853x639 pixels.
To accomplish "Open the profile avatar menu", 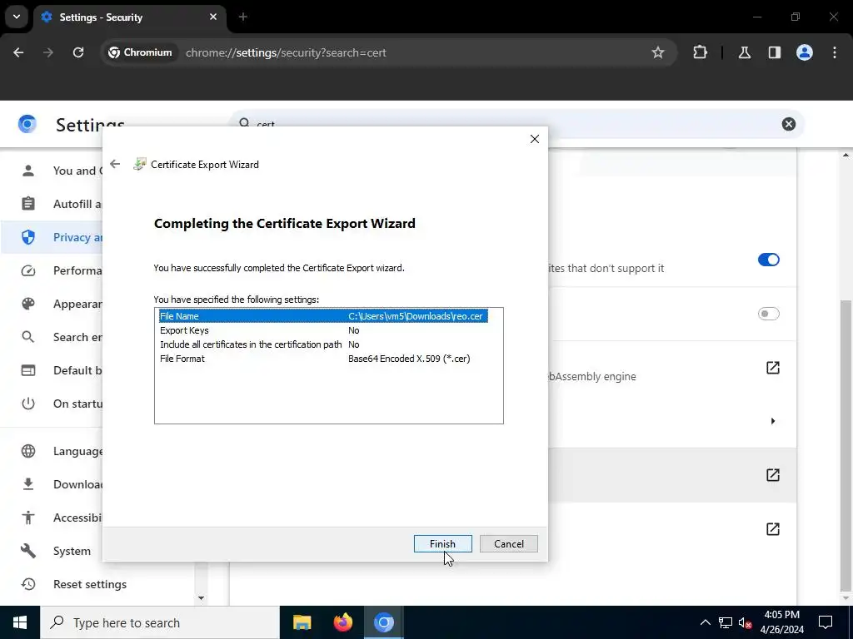I will point(804,52).
